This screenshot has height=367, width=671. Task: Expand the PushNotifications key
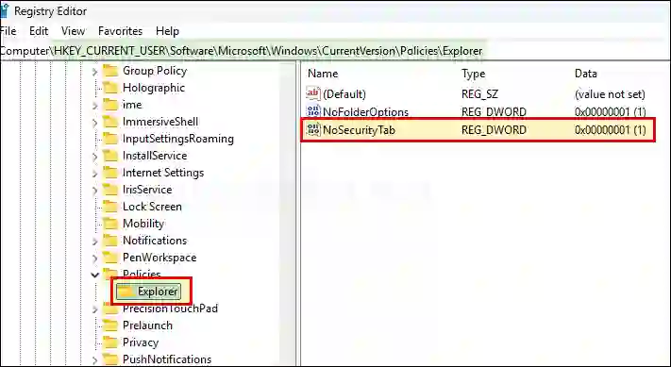coord(95,360)
